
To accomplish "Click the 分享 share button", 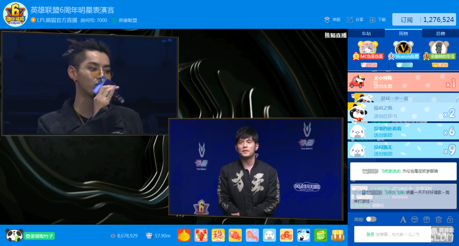I will (355, 20).
